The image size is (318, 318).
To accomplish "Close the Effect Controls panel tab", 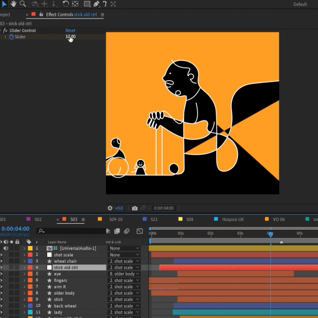I will [x=27, y=15].
